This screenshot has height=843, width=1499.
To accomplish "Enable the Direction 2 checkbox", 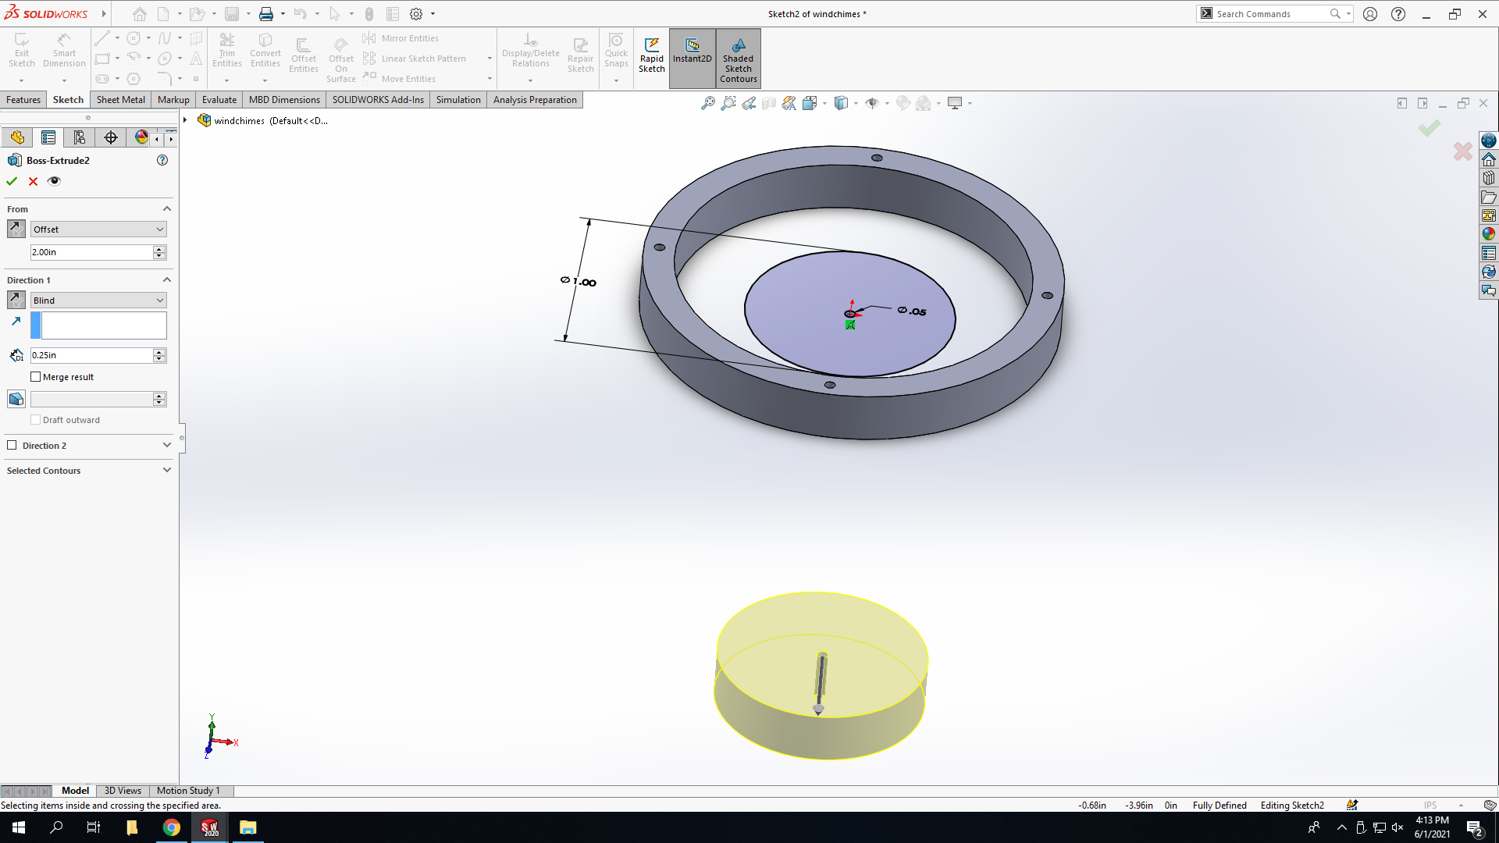I will click(x=12, y=446).
